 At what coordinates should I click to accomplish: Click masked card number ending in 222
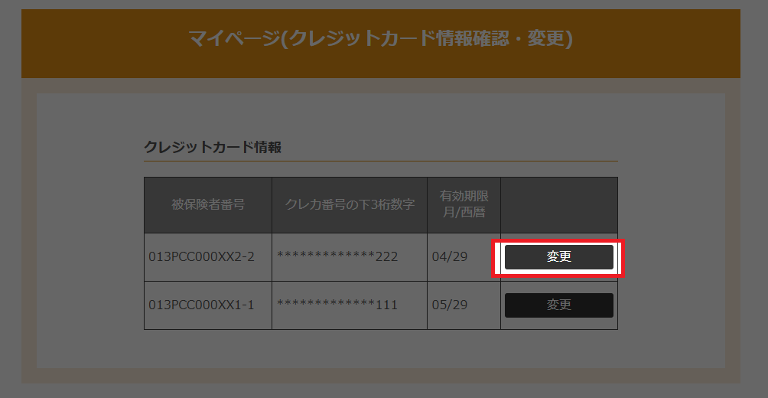coord(337,256)
